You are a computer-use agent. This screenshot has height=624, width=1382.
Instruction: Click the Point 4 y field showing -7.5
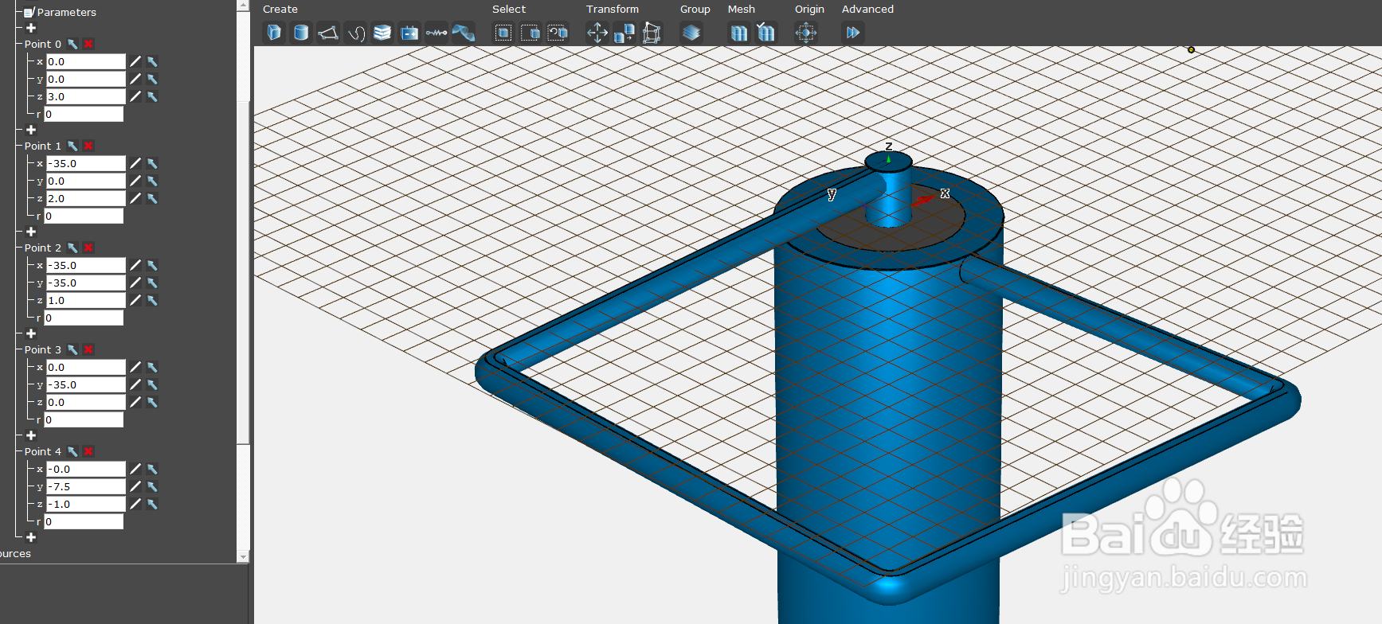(x=85, y=486)
